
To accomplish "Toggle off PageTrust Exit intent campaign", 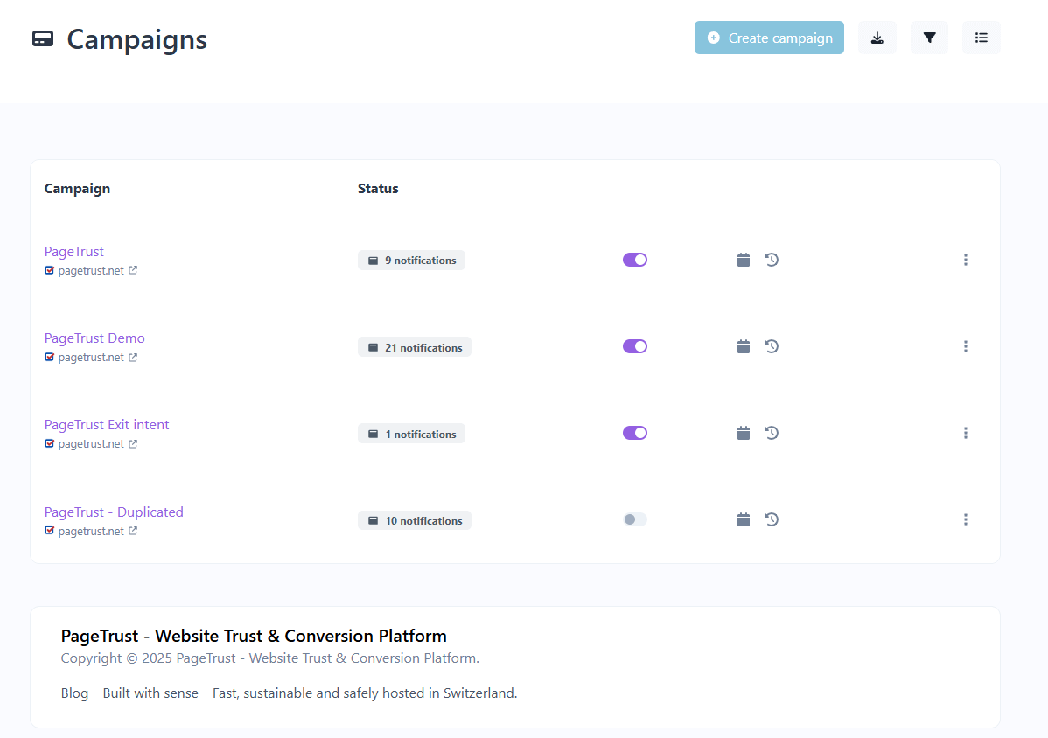I will point(635,433).
